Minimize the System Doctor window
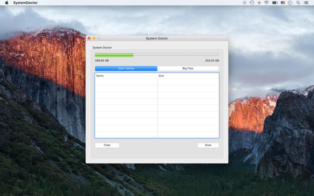The height and width of the screenshot is (196, 314). coord(94,38)
